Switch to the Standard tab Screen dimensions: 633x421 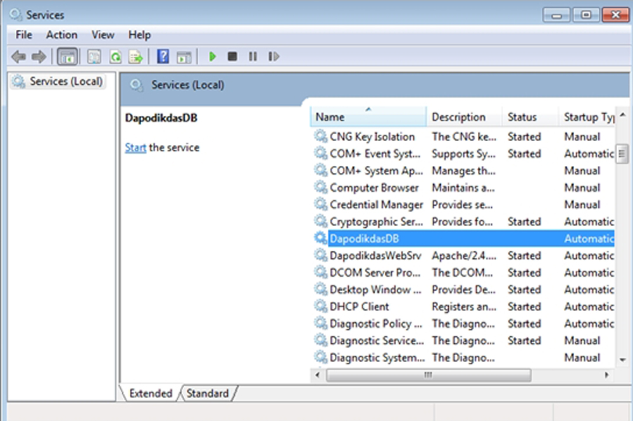pos(207,393)
